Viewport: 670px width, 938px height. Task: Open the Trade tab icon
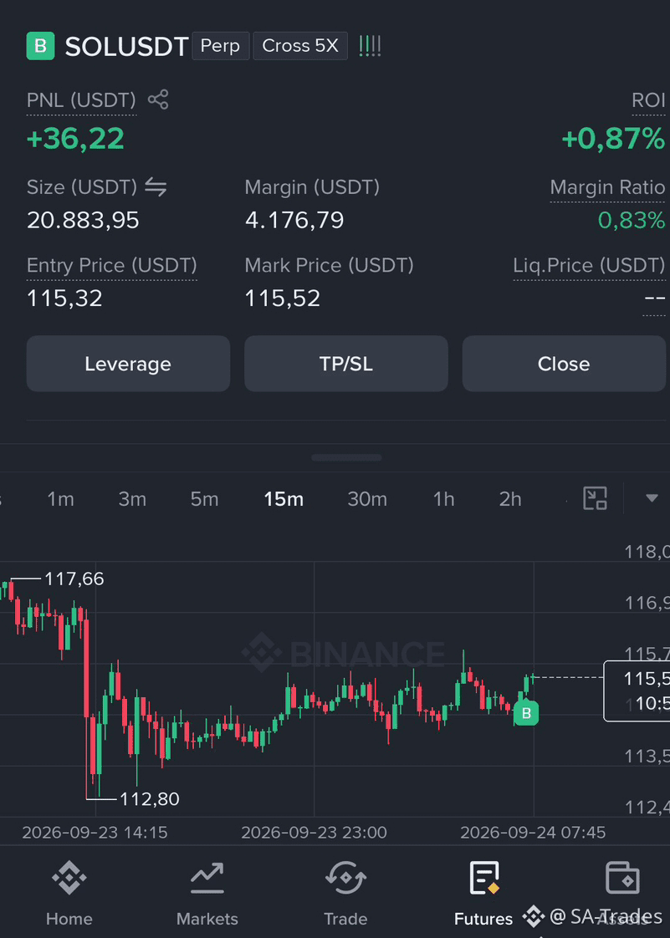coord(345,878)
